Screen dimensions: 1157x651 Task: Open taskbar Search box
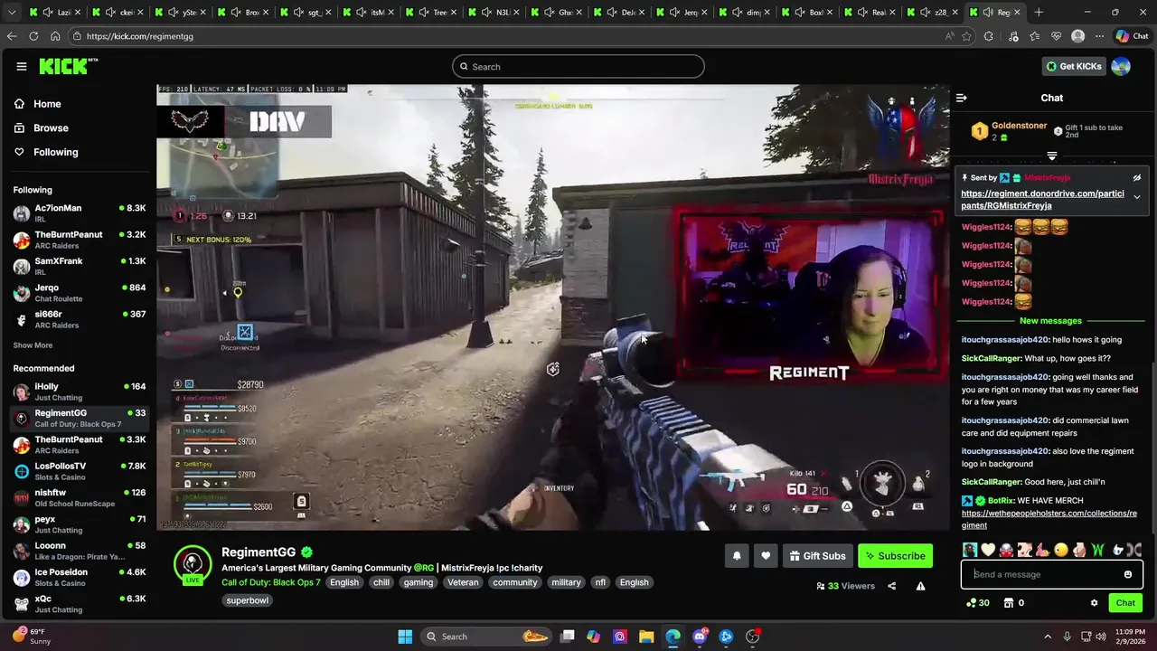click(x=486, y=637)
